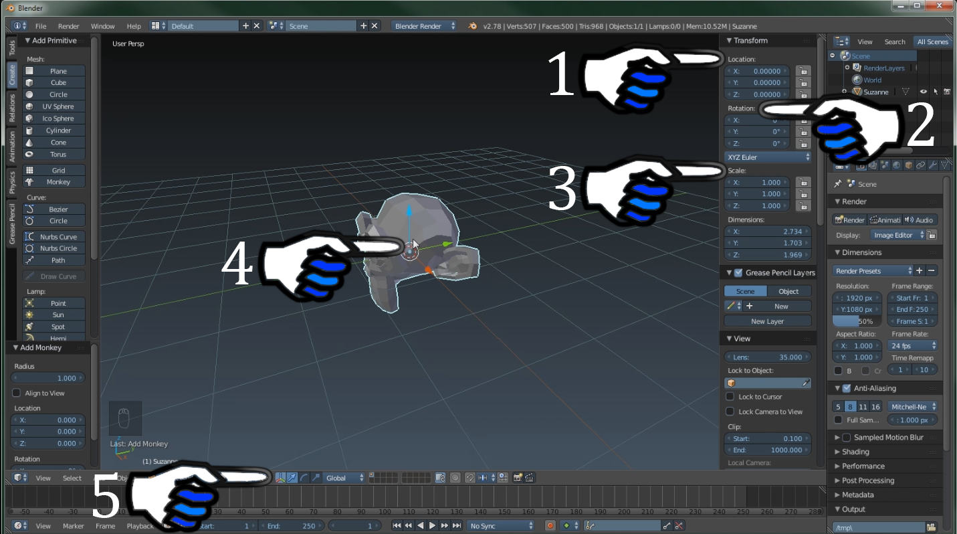Expand the RenderLayers tree item
The image size is (957, 534).
(847, 68)
